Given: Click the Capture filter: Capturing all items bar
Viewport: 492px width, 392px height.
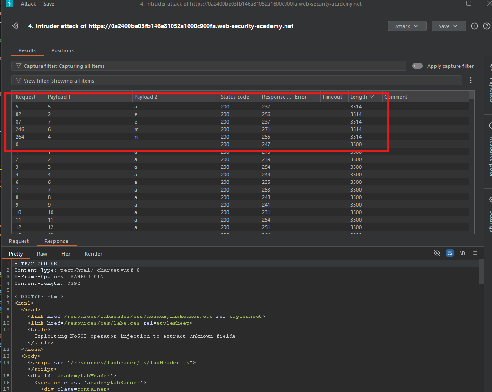Looking at the screenshot, I should [x=208, y=66].
